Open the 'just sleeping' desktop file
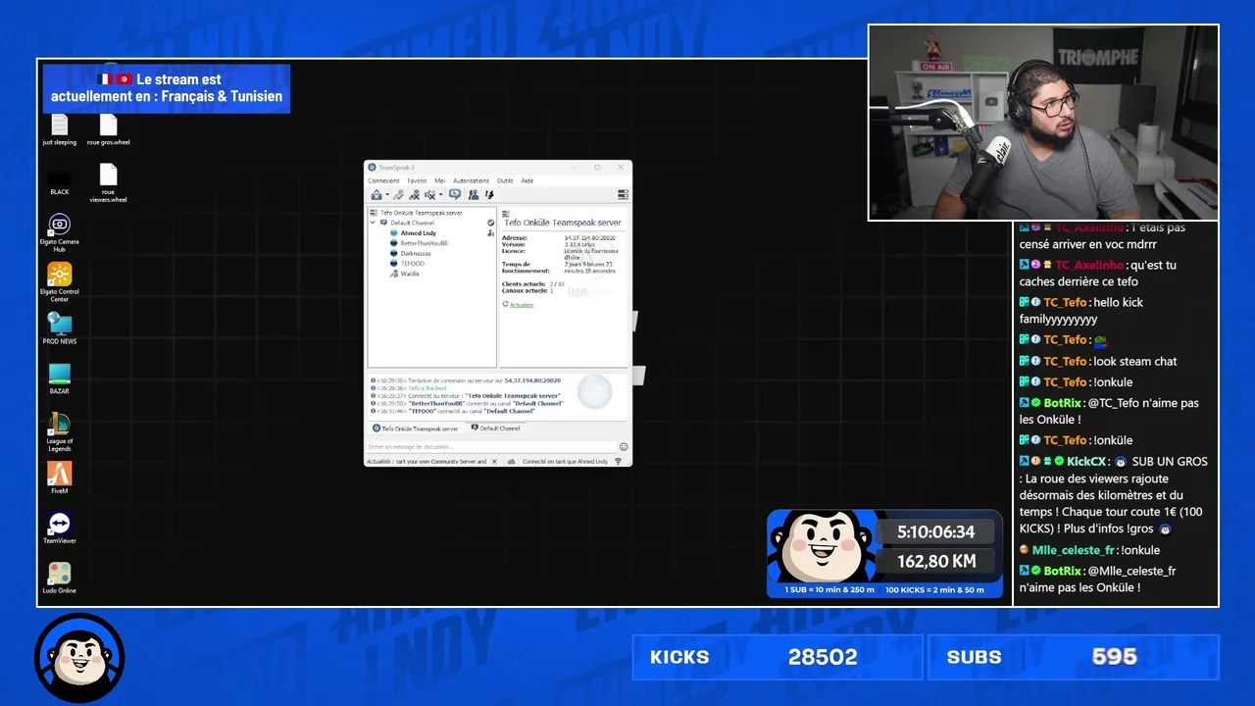The width and height of the screenshot is (1255, 706). coord(59,128)
